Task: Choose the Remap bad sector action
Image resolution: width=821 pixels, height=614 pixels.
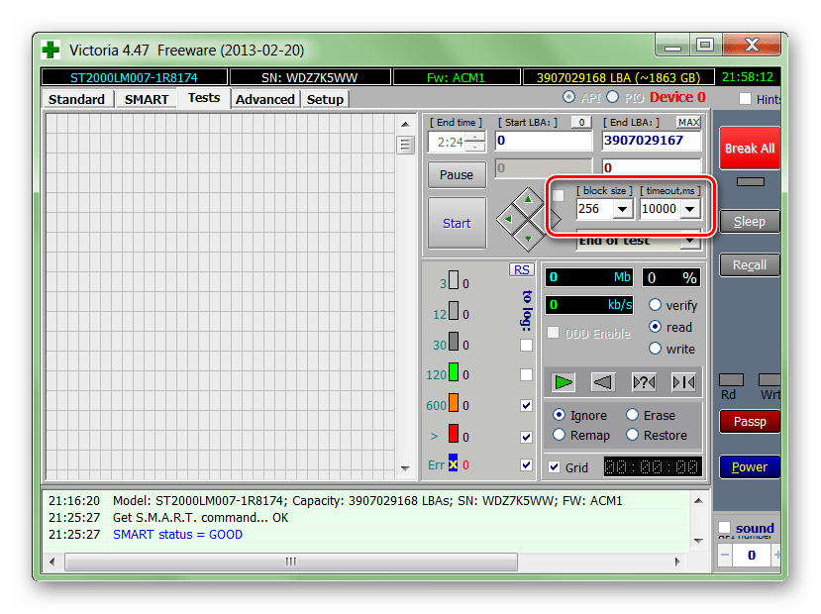Action: (560, 435)
